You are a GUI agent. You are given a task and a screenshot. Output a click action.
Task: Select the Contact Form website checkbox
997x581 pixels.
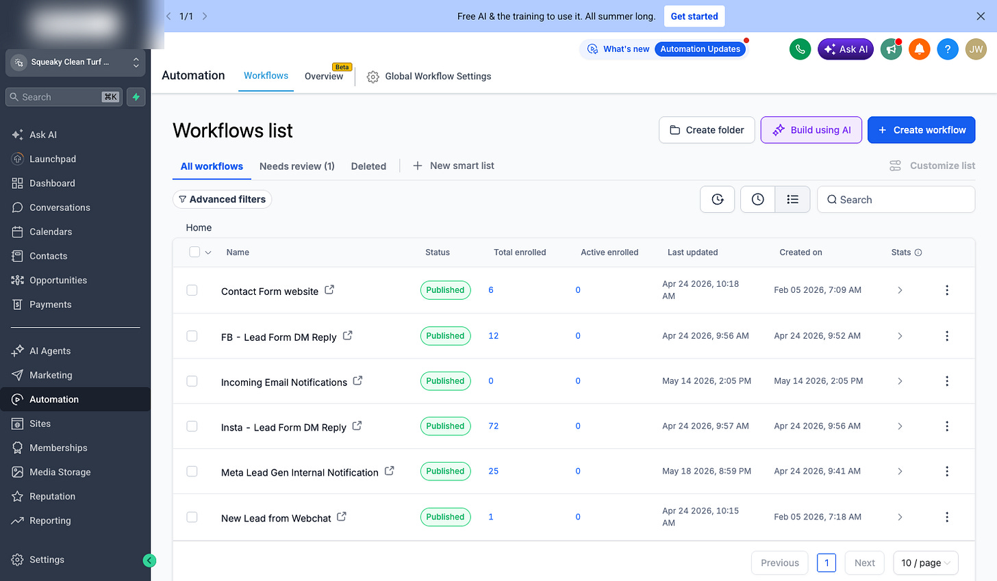click(192, 290)
